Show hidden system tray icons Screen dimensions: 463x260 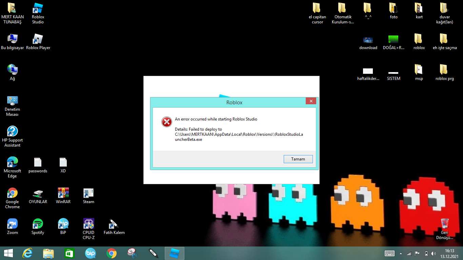pos(401,254)
